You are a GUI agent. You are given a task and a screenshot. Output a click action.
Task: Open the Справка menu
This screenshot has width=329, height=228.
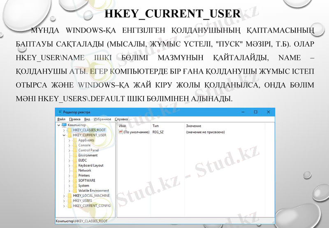[121, 119]
